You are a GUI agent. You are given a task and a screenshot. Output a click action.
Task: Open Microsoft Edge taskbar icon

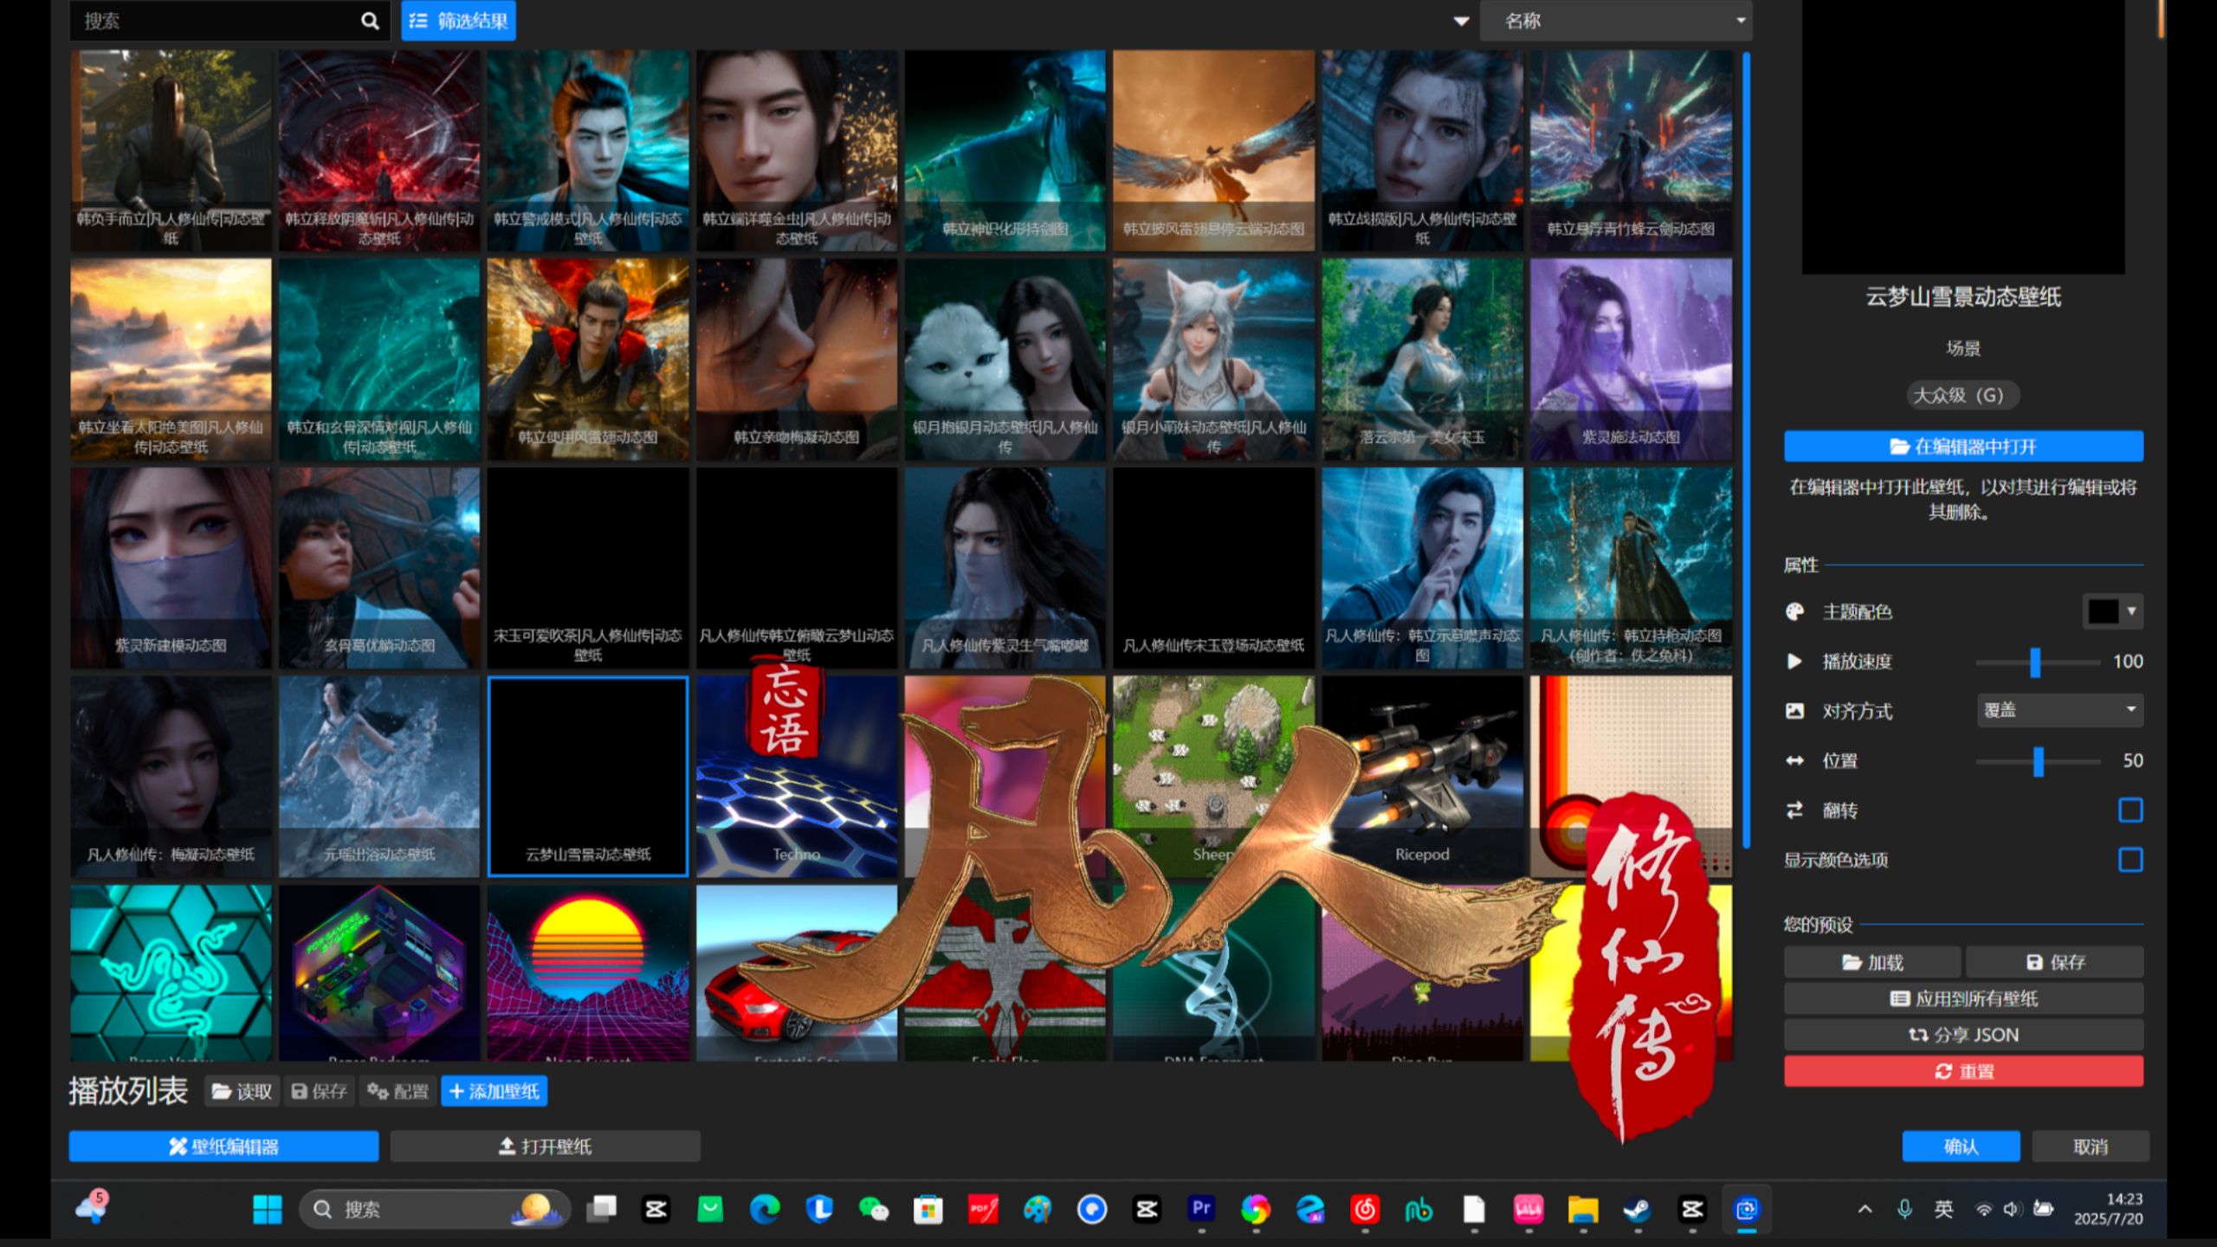[x=764, y=1209]
